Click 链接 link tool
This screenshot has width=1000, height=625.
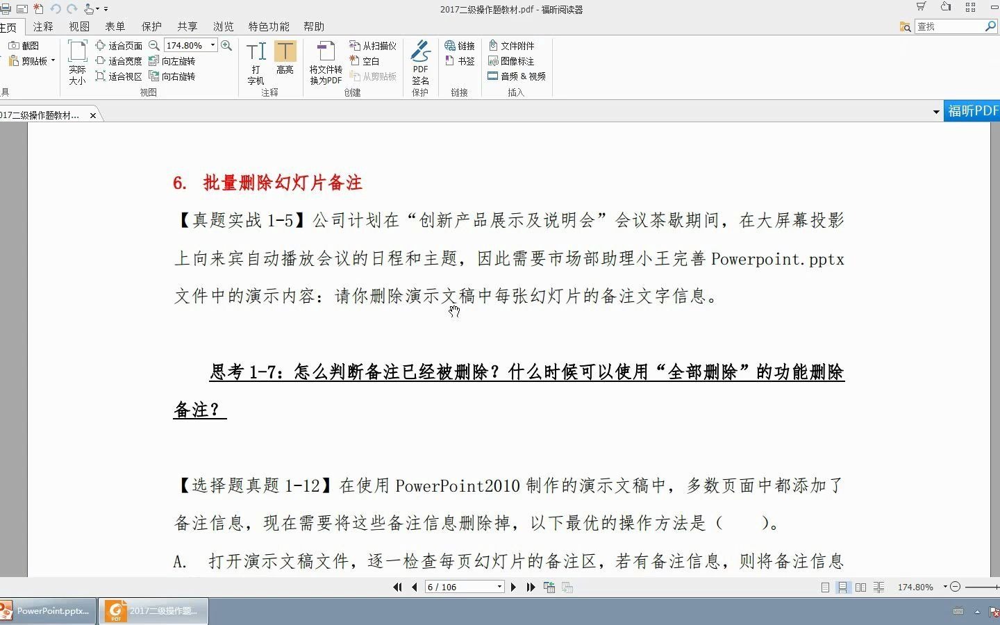(460, 45)
